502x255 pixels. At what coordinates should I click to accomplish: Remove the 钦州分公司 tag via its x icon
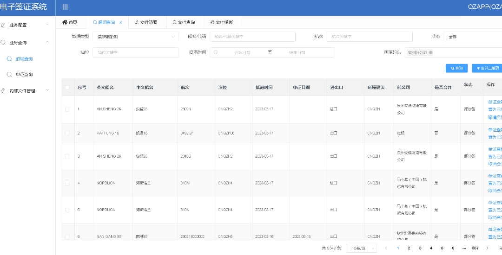[x=430, y=53]
